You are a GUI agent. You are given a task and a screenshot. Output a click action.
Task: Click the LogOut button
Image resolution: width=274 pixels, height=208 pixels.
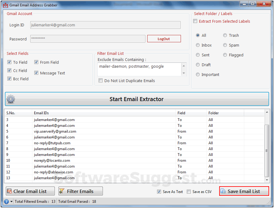pos(164,39)
